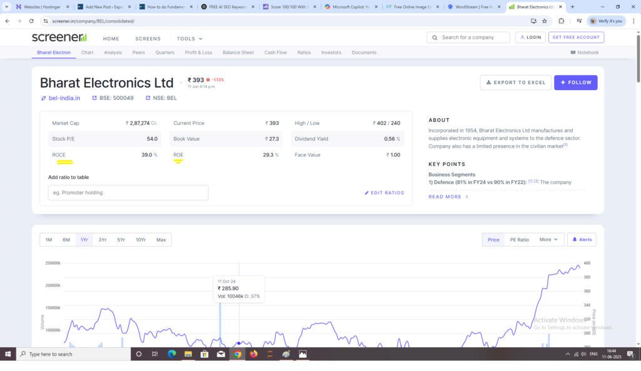Focus the Search for a company field
The image size is (641, 371).
[468, 37]
